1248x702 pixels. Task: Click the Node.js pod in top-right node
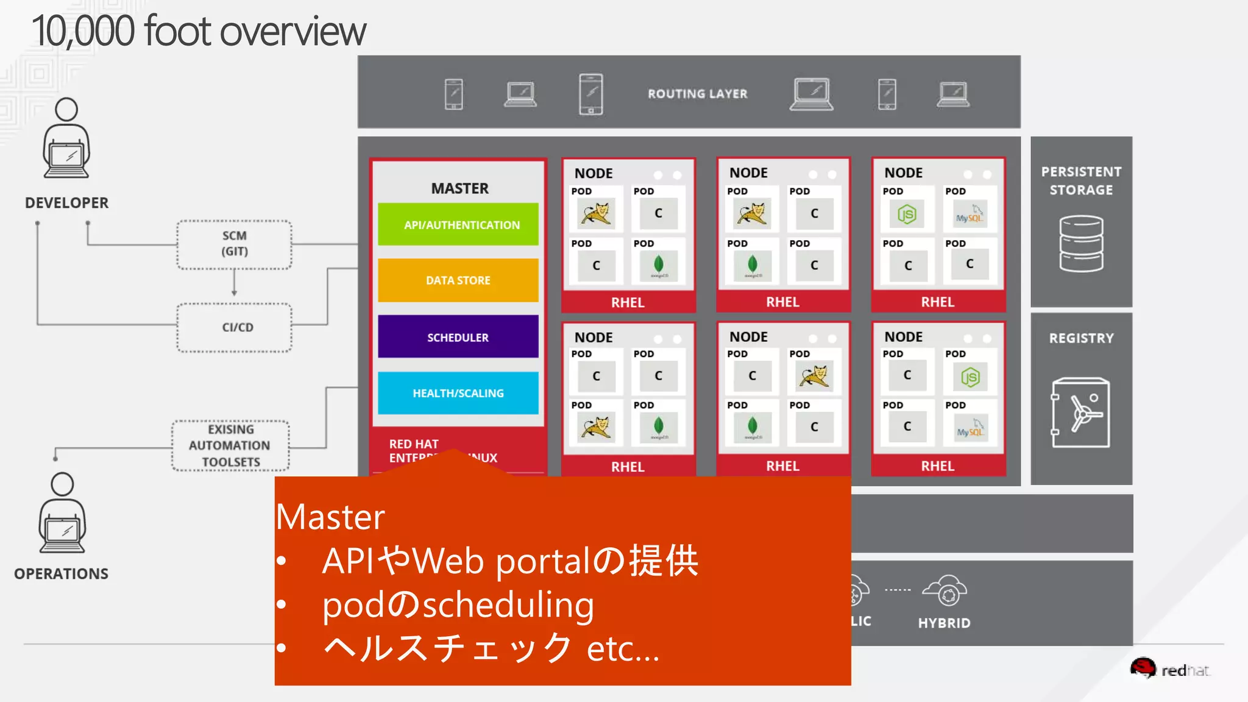907,214
